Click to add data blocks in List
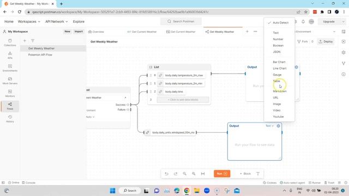Screen dimensions: 349x196 (x=183, y=100)
